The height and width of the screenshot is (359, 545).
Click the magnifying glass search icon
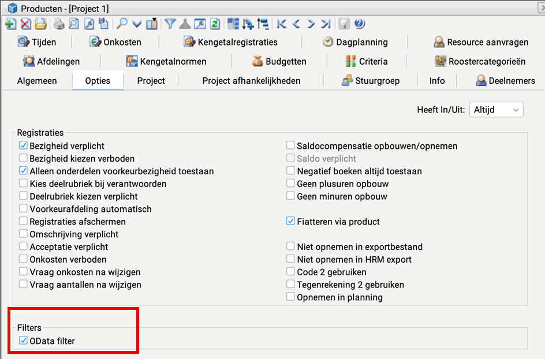tap(122, 24)
